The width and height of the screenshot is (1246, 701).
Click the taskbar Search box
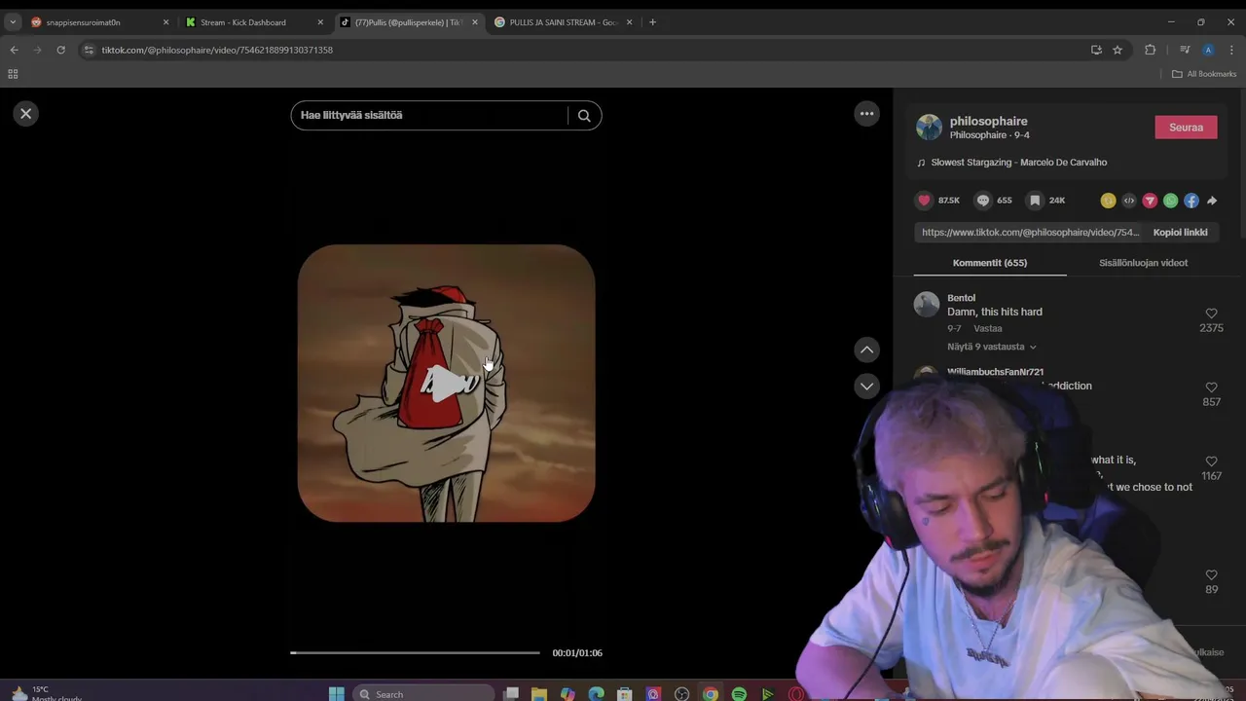(422, 693)
